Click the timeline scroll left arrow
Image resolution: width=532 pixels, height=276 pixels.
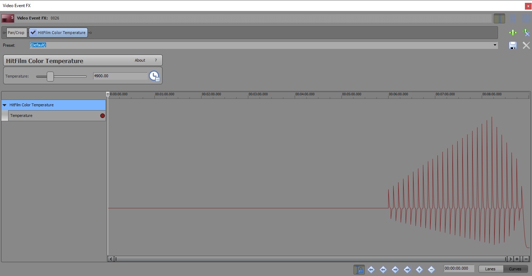(x=111, y=259)
